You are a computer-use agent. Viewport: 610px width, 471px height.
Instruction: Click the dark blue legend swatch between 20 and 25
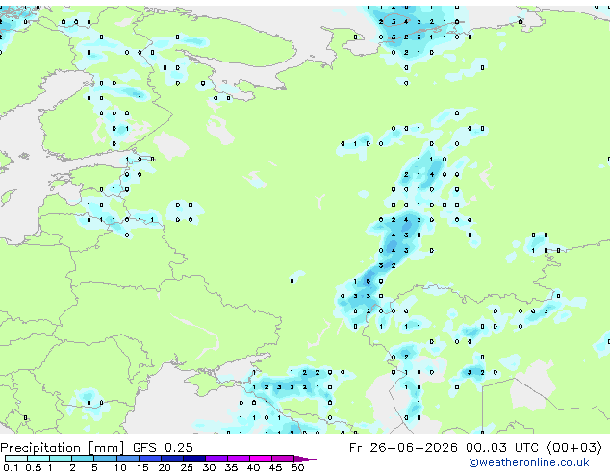point(171,459)
